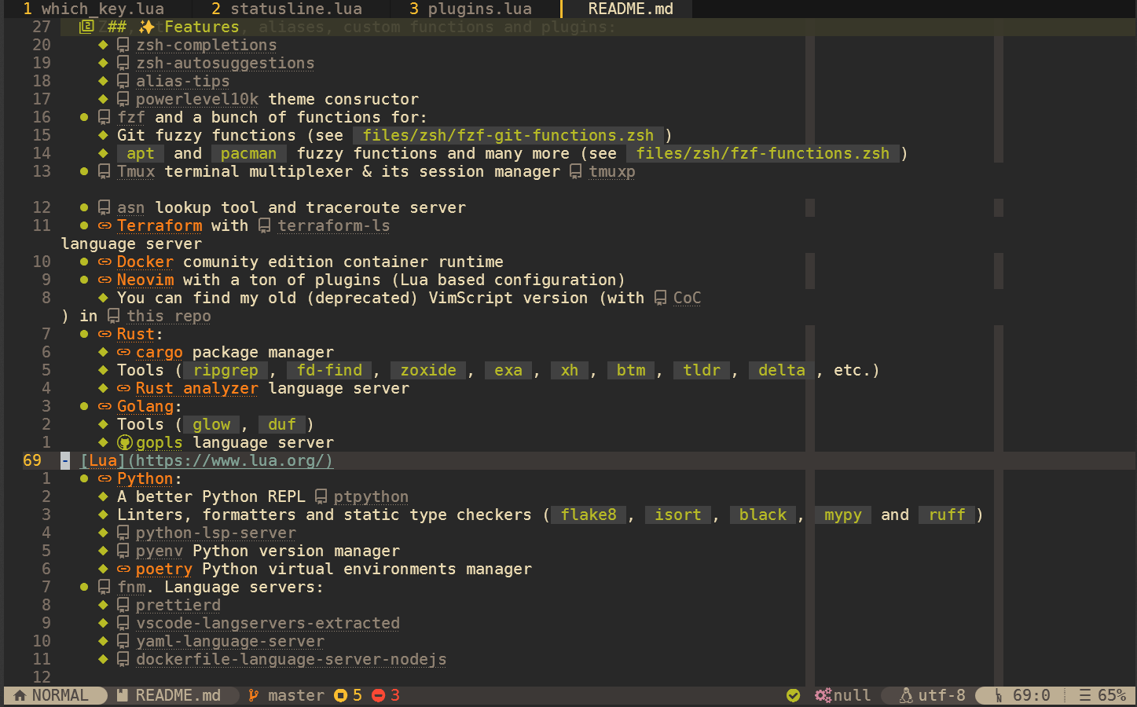Click the red errors count indicator 3

[x=386, y=695]
